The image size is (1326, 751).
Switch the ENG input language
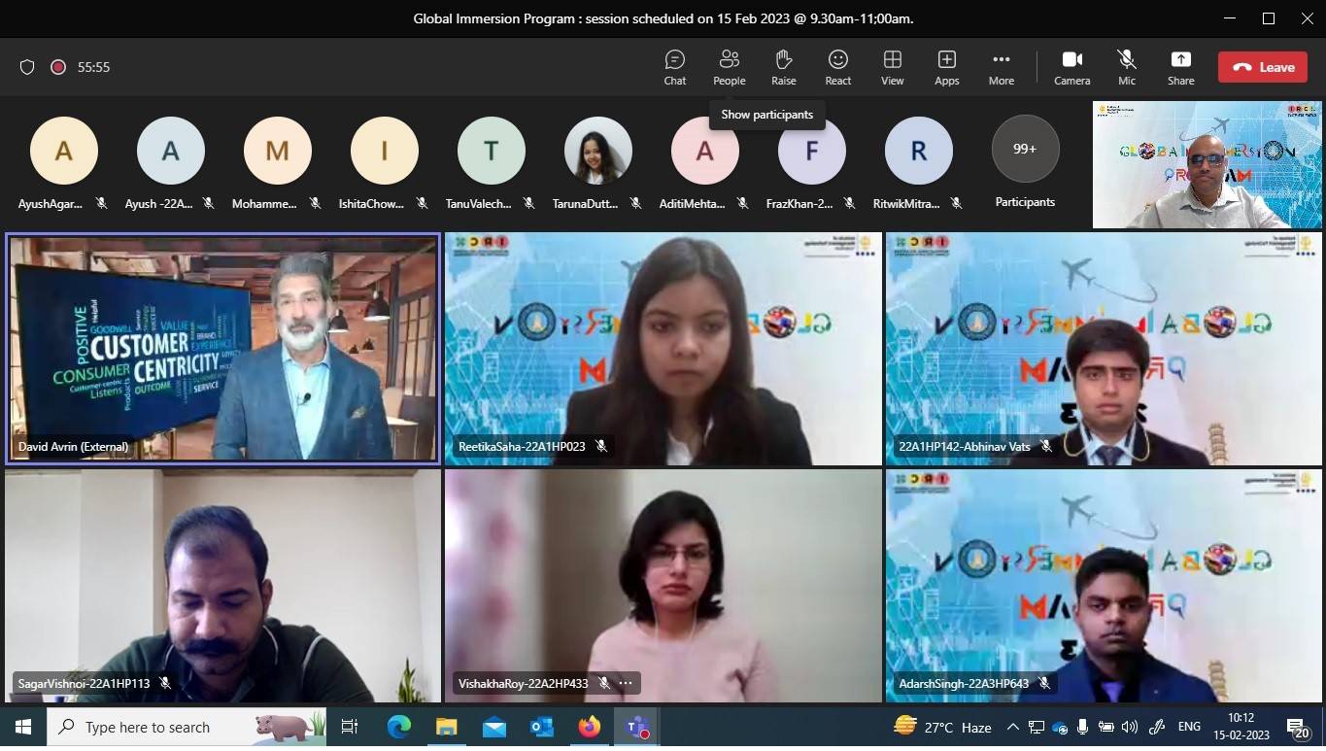[x=1189, y=727]
